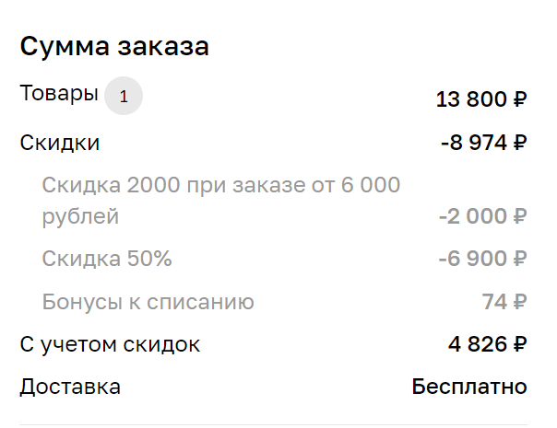The image size is (557, 428).
Task: Click the Скидка 50% line
Action: [107, 258]
